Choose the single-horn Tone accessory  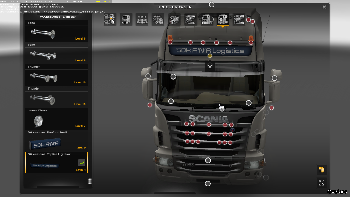tap(56, 31)
